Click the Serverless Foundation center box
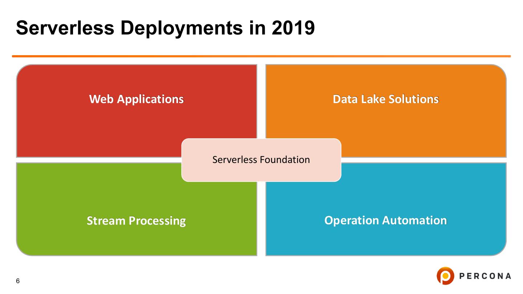523x294 pixels. pos(261,160)
